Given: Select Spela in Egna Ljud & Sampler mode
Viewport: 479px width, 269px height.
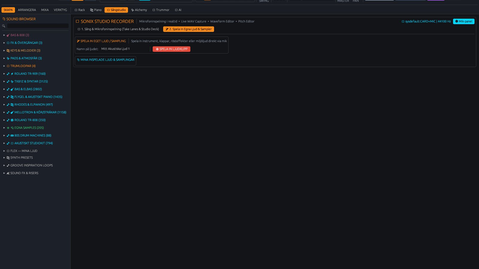Looking at the screenshot, I should coord(189,29).
